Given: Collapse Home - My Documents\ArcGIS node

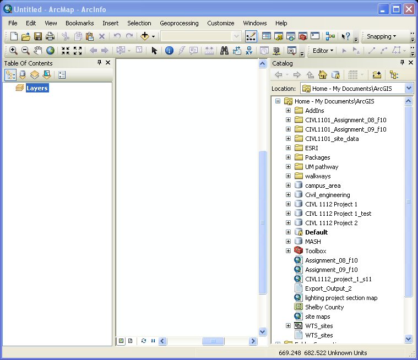Looking at the screenshot, I should (x=278, y=101).
